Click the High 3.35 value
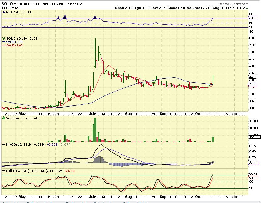Screen dimensions: 261x203 coord(141,8)
